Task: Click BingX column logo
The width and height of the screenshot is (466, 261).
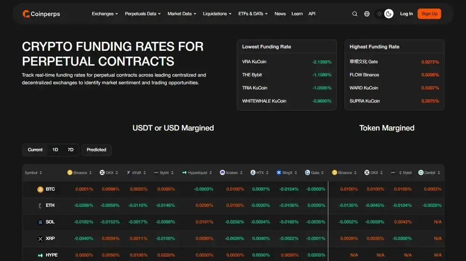Action: point(279,172)
